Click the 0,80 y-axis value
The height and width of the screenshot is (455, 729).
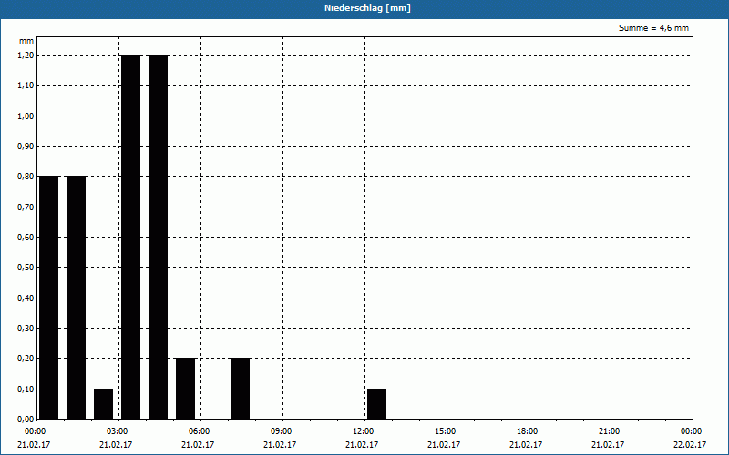coord(26,177)
